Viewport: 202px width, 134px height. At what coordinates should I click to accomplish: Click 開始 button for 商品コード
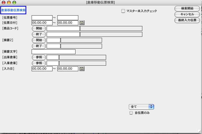39,28
